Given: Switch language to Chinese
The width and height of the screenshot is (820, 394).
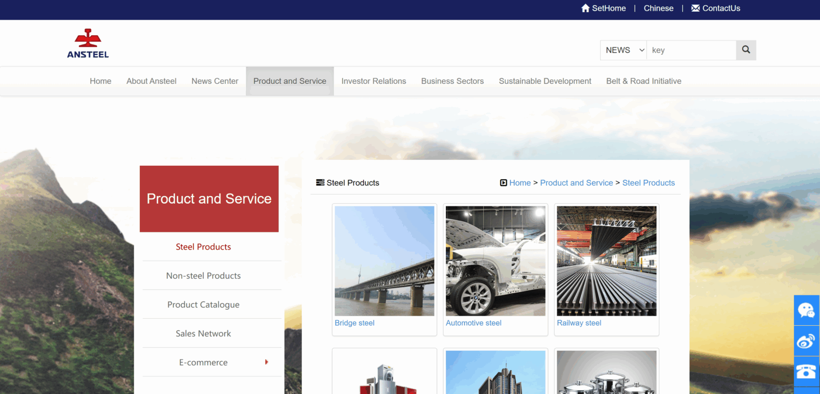Looking at the screenshot, I should pos(658,9).
